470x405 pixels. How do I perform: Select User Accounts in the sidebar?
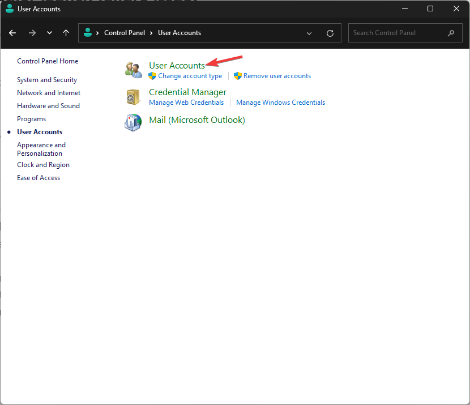pyautogui.click(x=40, y=132)
